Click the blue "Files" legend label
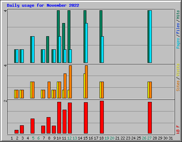182x142 pixels. click(178, 28)
